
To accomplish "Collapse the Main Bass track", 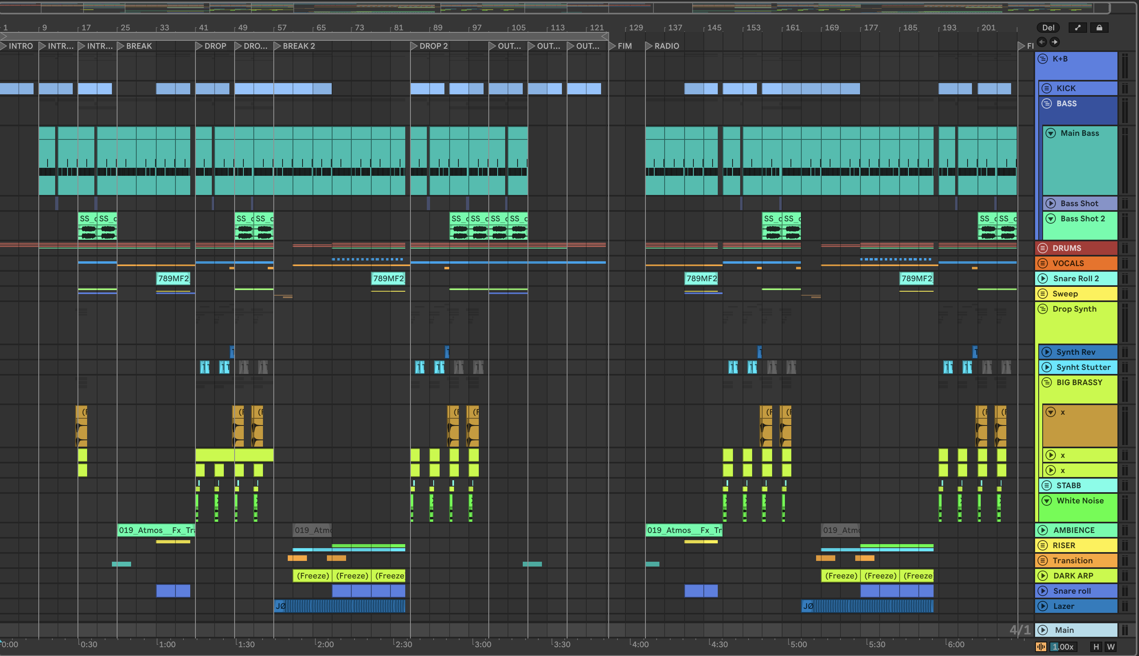I will 1051,133.
